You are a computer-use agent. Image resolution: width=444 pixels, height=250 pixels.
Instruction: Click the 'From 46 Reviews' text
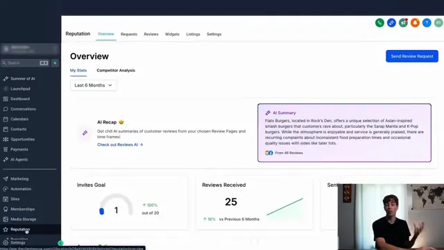coord(289,153)
